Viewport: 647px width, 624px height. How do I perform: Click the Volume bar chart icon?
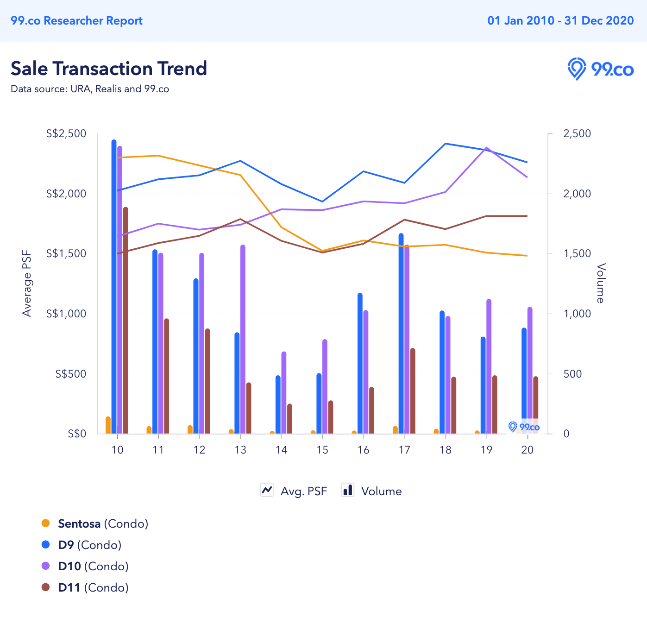click(x=348, y=490)
